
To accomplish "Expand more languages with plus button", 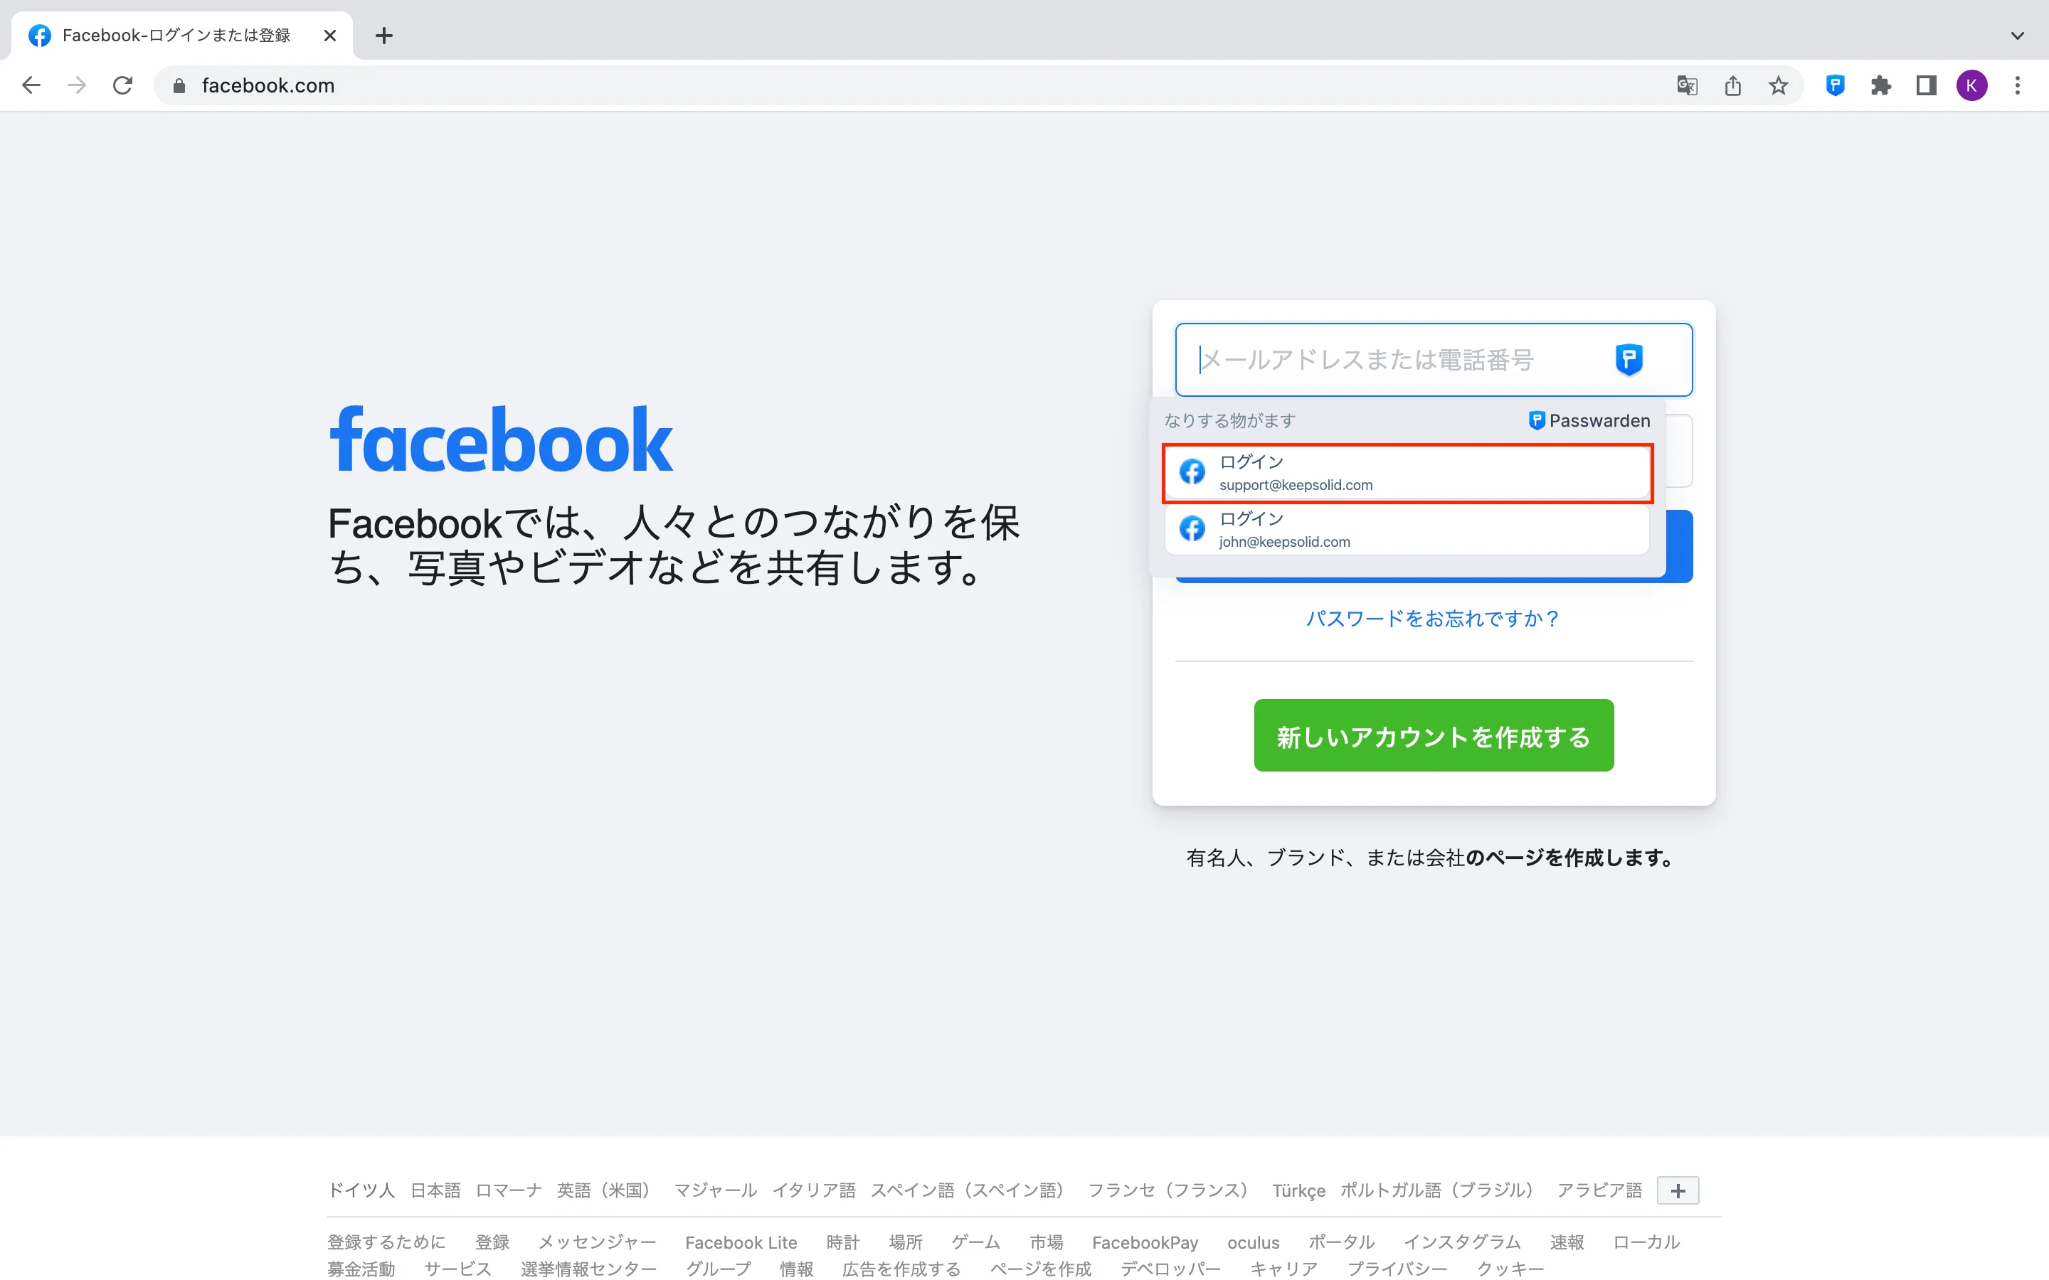I will point(1678,1190).
